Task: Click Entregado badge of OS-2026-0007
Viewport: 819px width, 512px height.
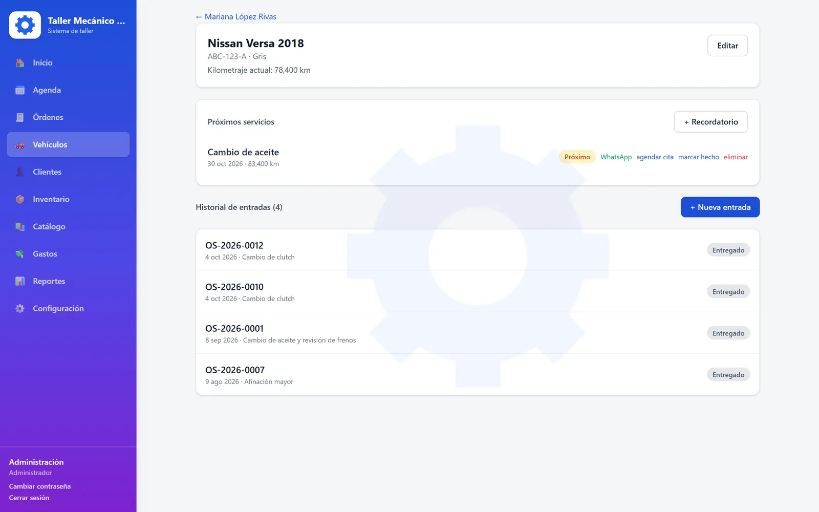Action: [728, 374]
